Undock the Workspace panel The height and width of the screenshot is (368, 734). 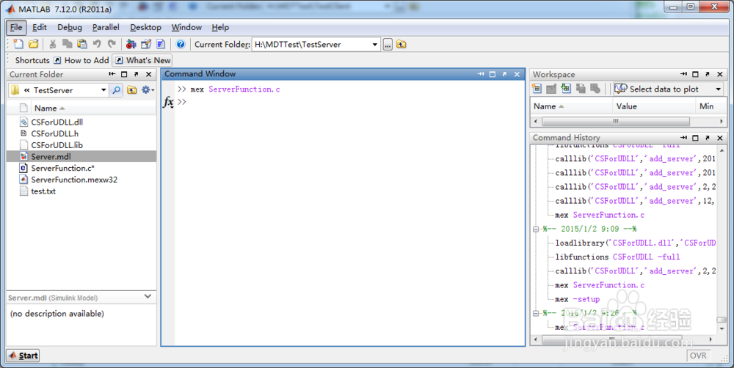[x=708, y=74]
